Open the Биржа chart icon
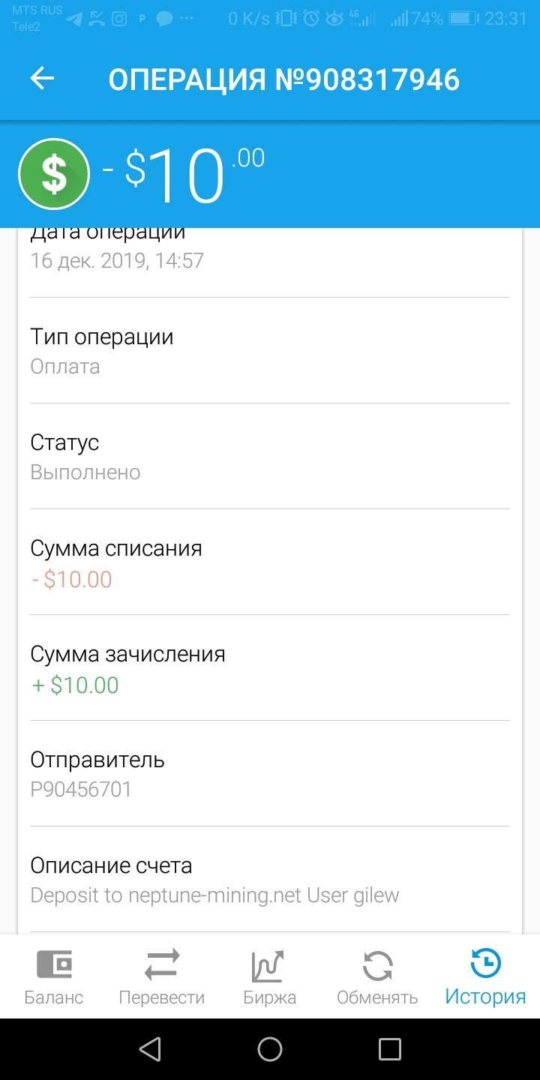Viewport: 540px width, 1080px height. point(268,965)
